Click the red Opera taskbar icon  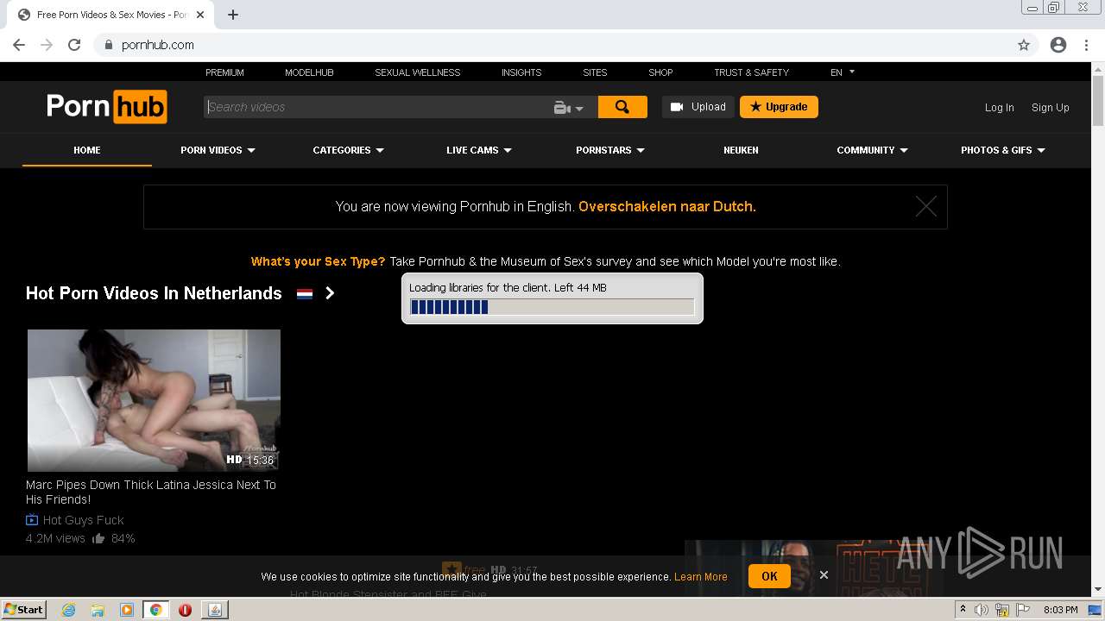click(185, 610)
